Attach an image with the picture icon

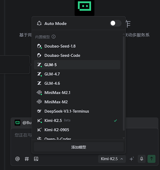pyautogui.click(x=36, y=159)
